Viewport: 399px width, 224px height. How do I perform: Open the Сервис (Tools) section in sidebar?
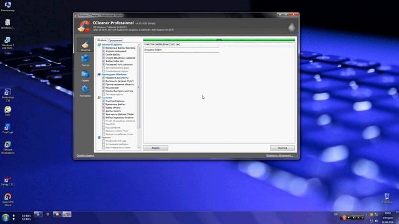(85, 76)
